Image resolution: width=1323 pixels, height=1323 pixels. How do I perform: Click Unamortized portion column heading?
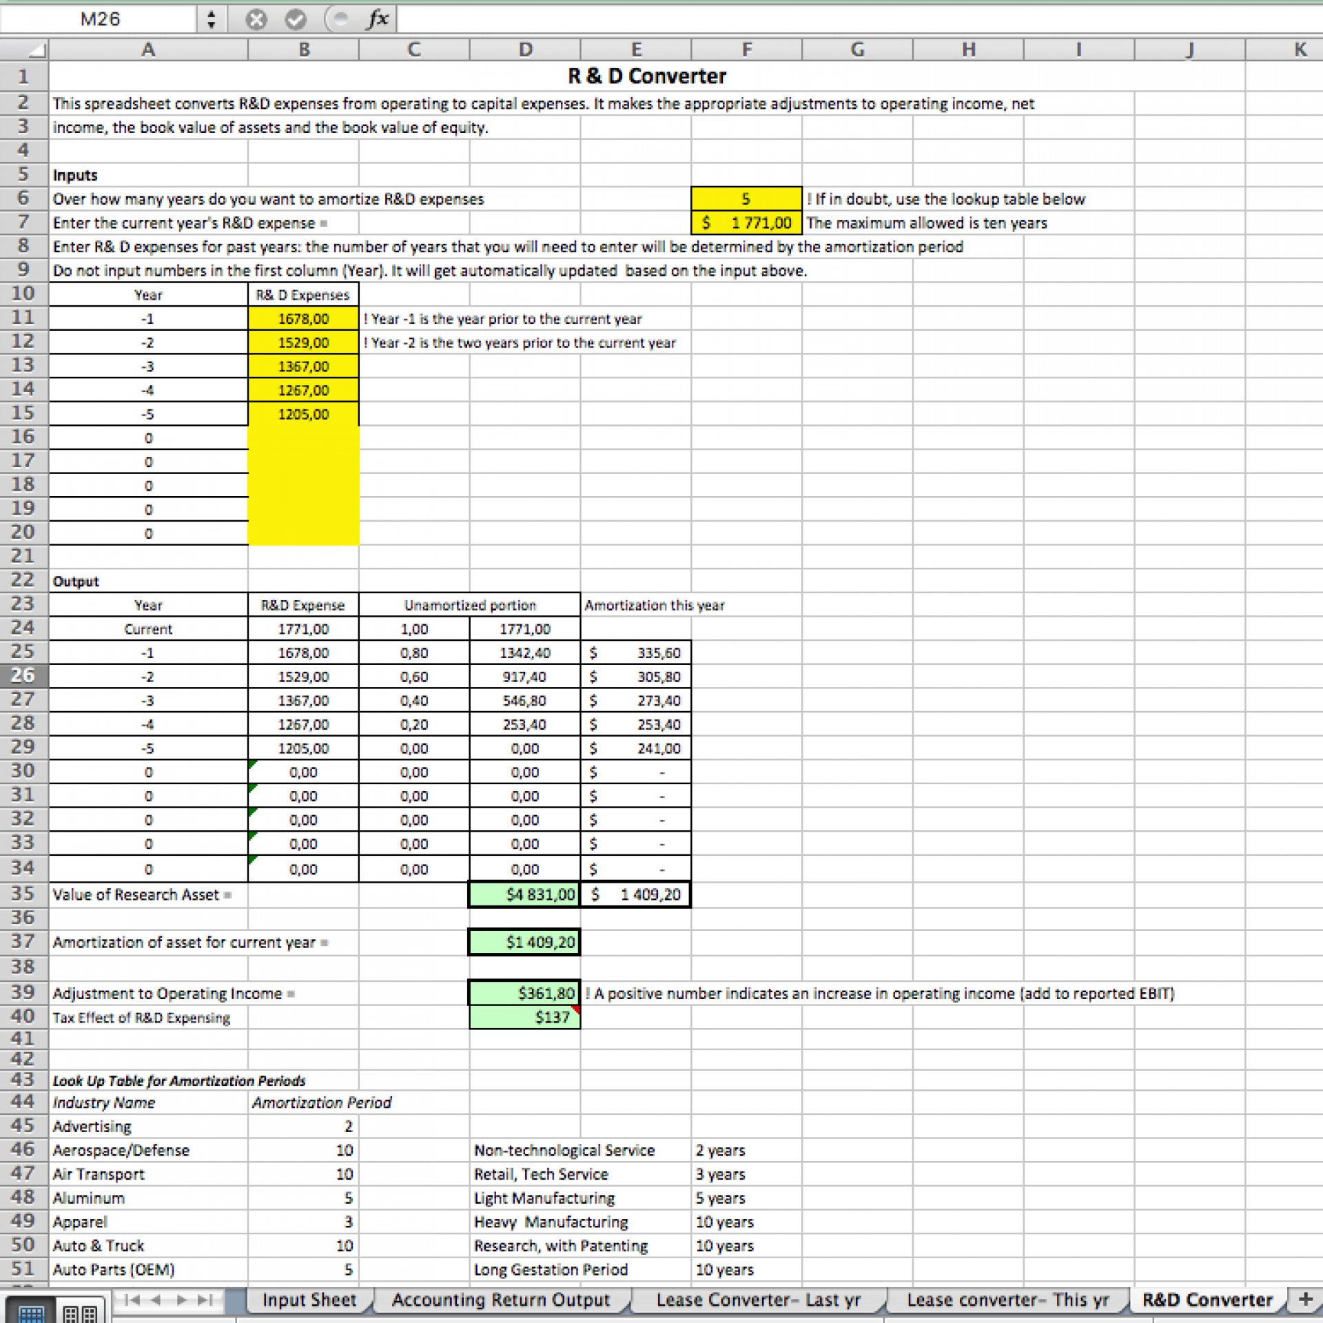[x=469, y=605]
